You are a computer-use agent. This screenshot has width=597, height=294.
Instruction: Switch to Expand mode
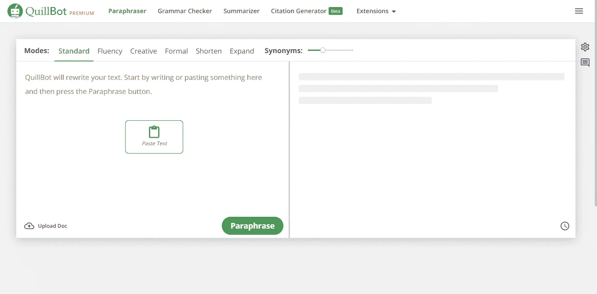coord(242,51)
